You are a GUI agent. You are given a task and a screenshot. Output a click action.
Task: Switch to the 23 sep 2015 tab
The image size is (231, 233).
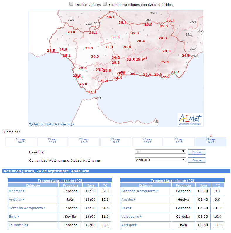(x=179, y=141)
